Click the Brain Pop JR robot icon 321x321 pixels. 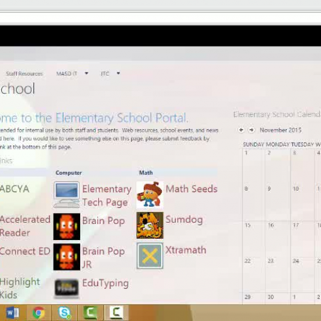click(67, 257)
